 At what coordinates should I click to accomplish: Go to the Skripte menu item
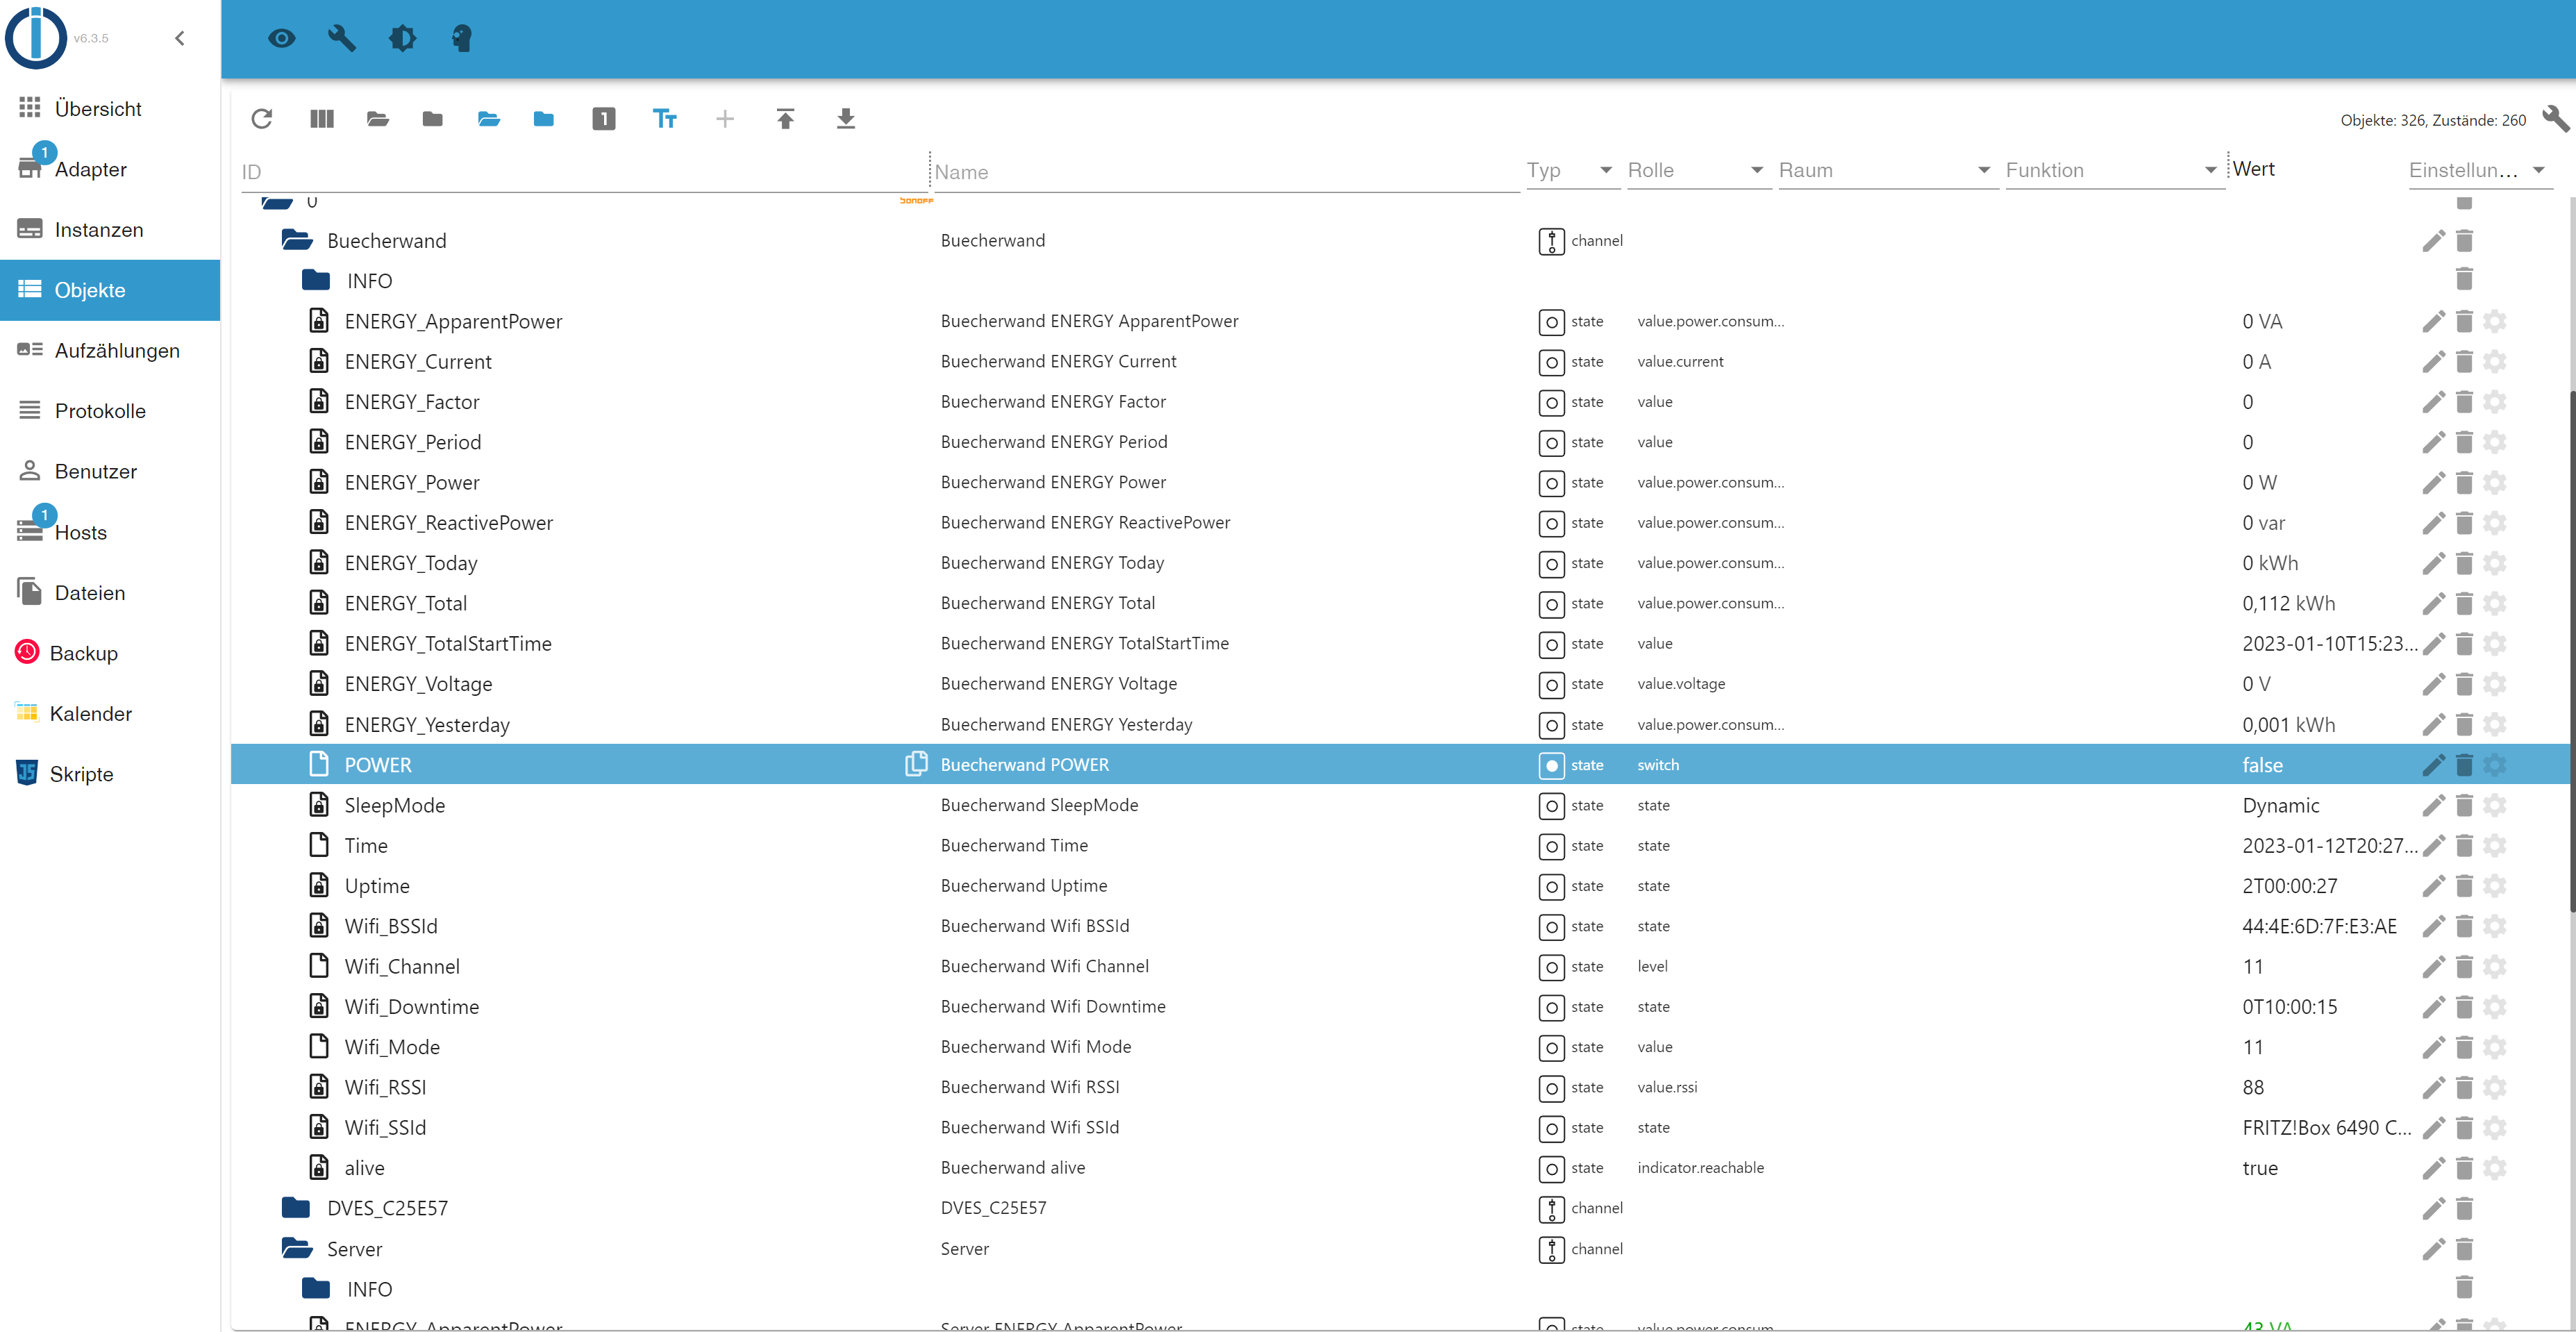coord(81,773)
